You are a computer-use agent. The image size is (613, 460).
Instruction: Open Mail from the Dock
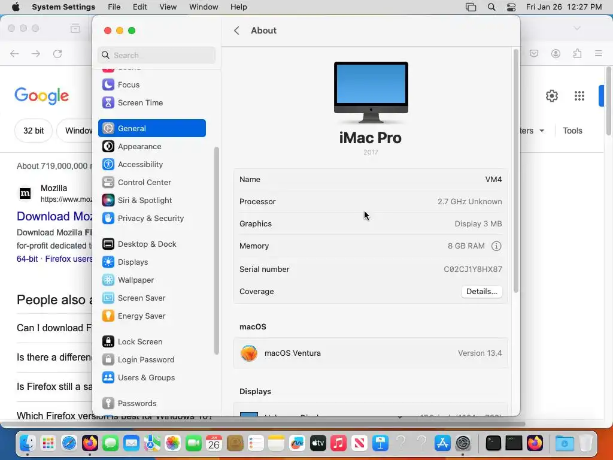click(131, 443)
